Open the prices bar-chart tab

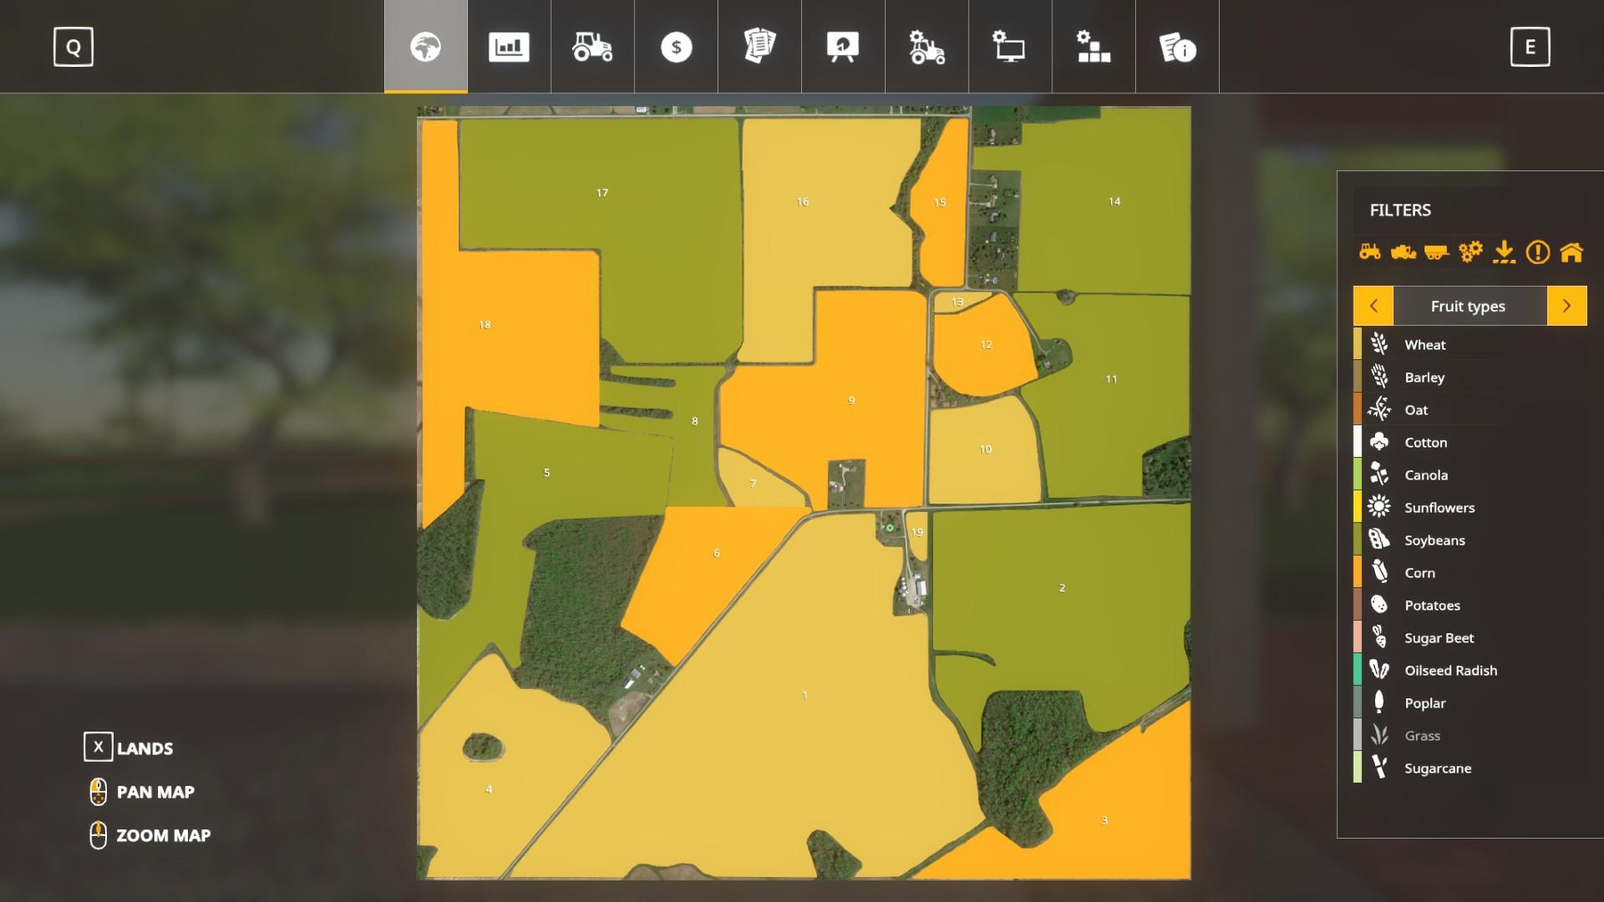pos(509,47)
